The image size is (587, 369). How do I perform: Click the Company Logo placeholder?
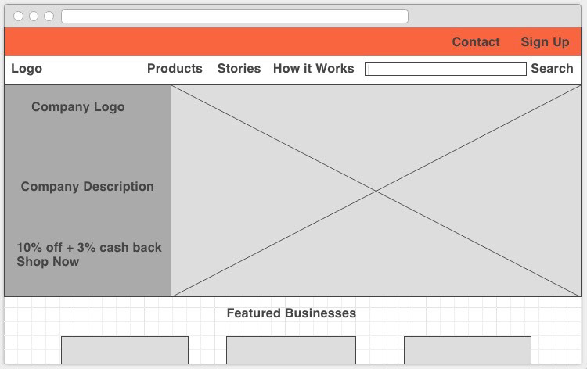77,107
